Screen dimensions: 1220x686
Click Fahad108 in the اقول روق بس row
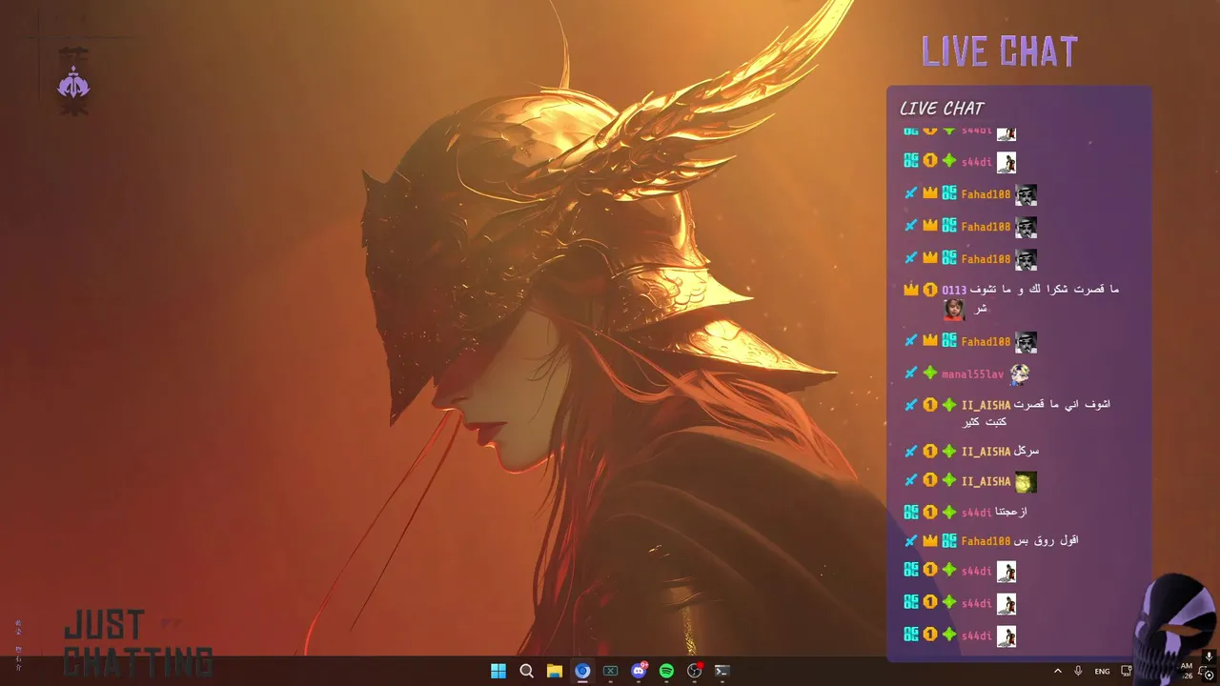[x=986, y=541]
